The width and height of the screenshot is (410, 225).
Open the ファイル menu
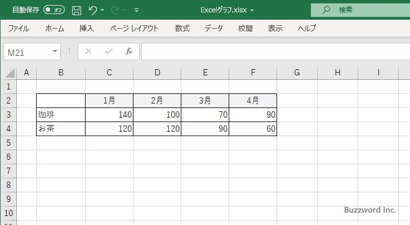tap(19, 28)
